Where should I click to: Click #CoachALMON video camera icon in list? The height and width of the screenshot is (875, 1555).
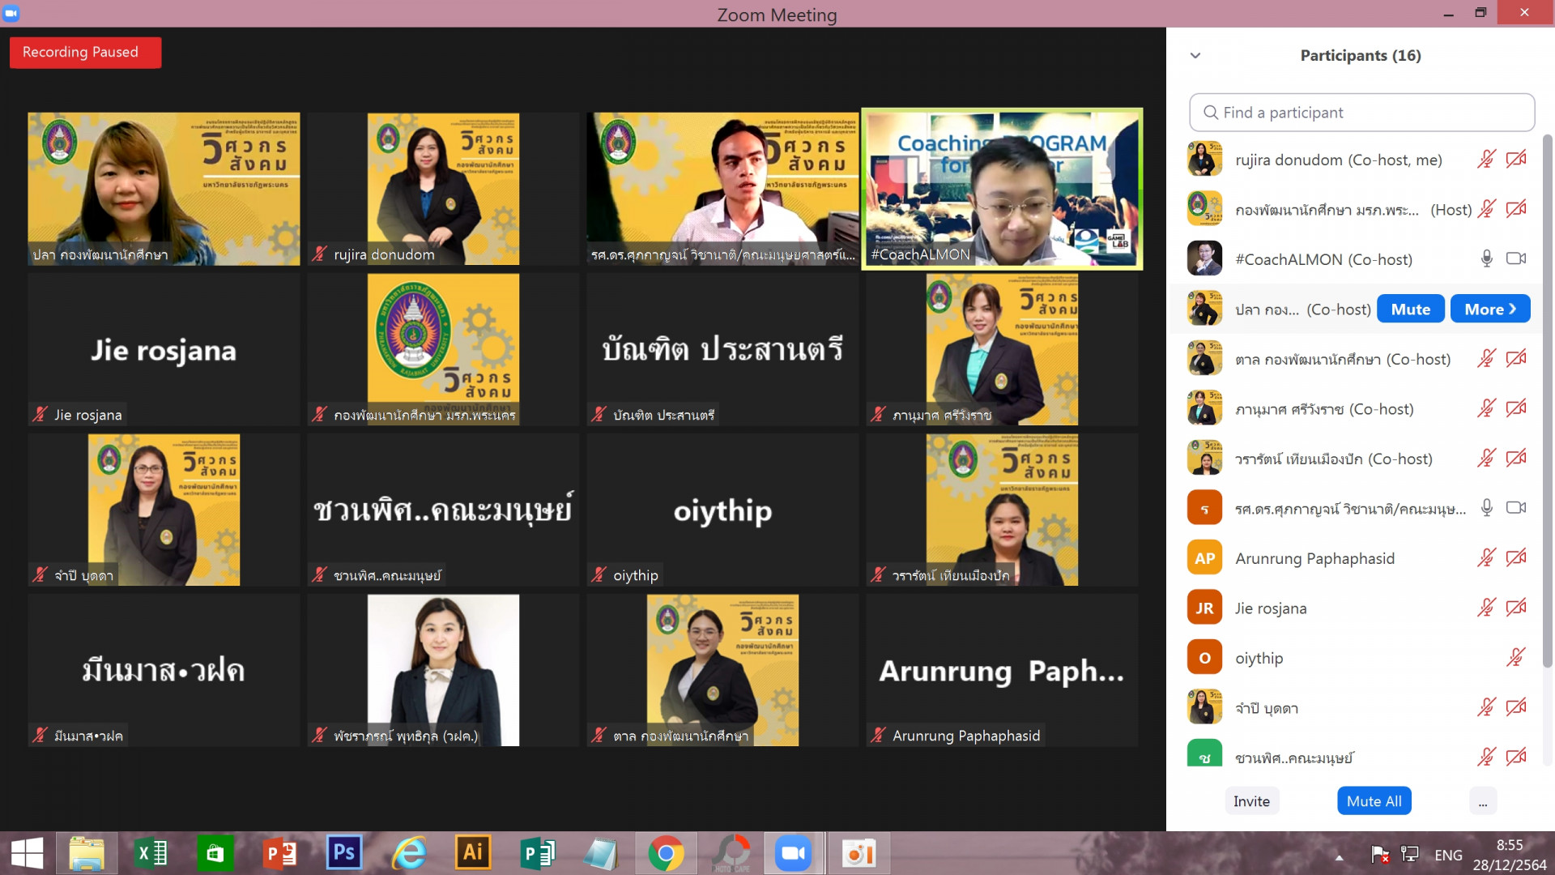(1515, 259)
